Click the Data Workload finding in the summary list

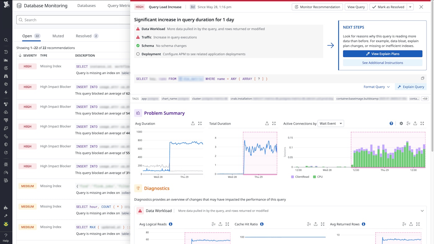228,29
